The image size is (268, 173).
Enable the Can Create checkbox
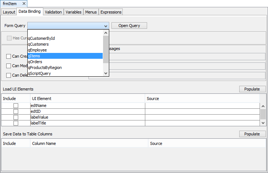[8, 56]
